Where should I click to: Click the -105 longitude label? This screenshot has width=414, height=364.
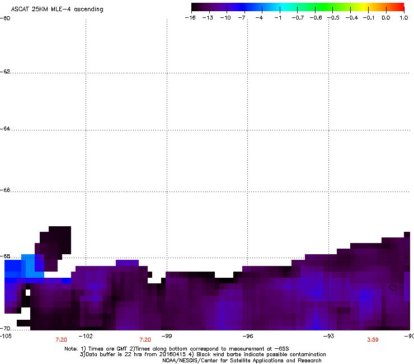(x=6, y=336)
